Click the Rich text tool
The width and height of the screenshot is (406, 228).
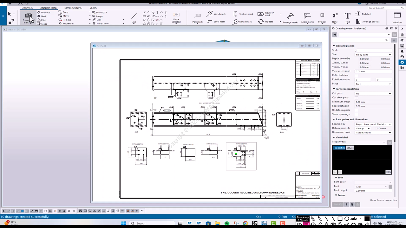[x=363, y=14]
